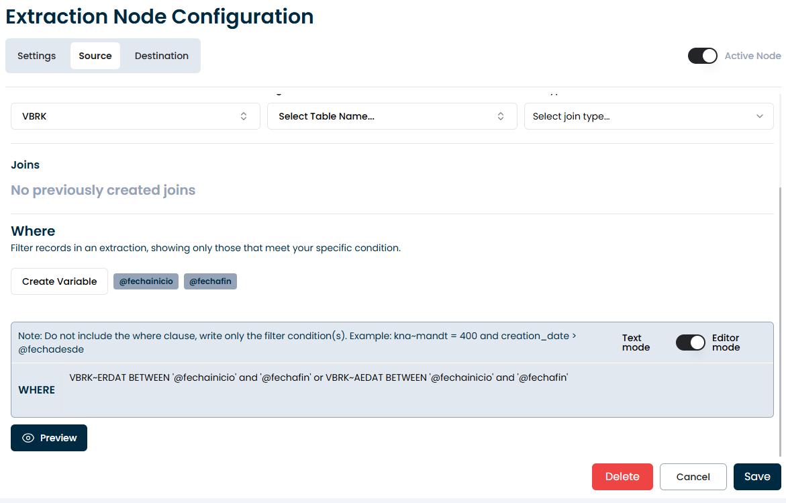Toggle the Active Node switch

coord(703,56)
